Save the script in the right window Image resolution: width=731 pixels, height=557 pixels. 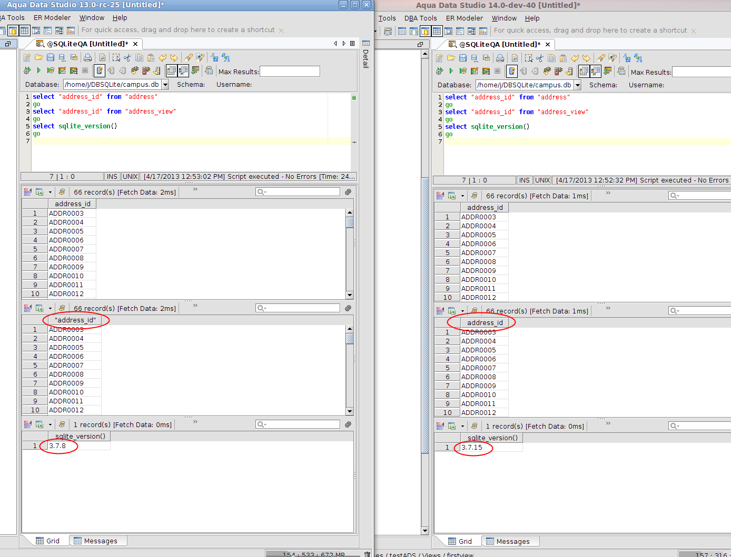(x=463, y=58)
